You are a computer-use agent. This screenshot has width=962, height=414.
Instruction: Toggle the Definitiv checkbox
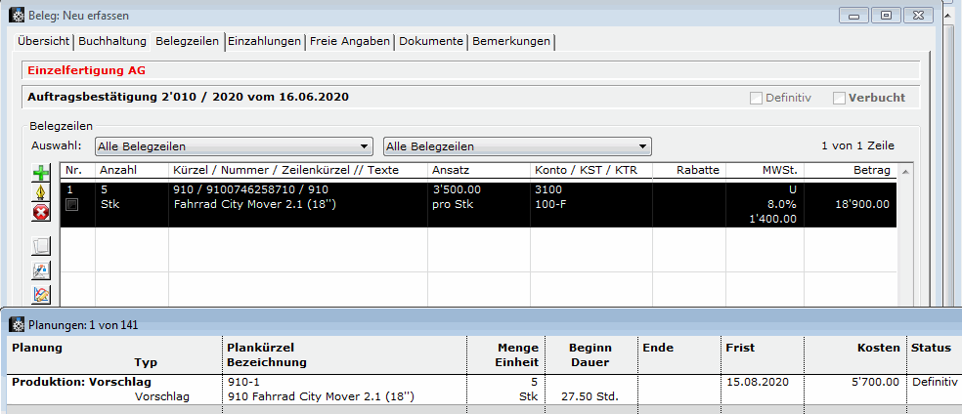[x=756, y=98]
